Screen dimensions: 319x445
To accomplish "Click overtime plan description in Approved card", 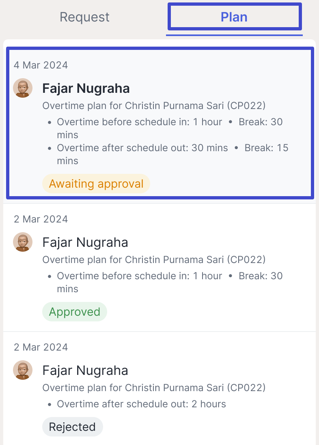I will pos(154,260).
